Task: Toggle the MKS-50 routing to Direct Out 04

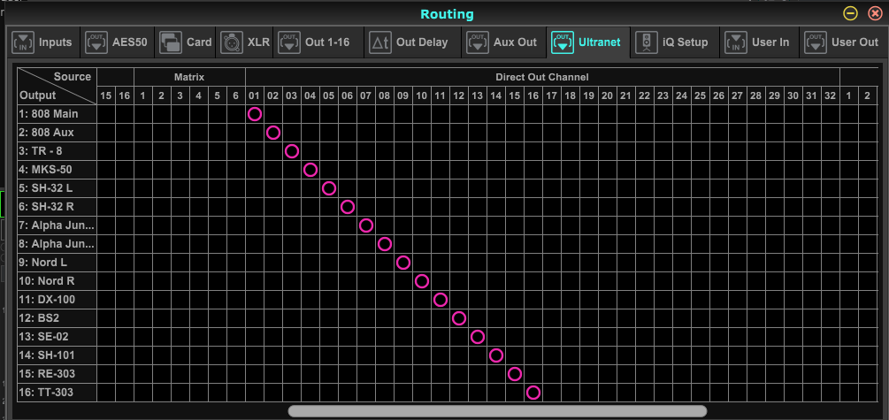Action: point(310,170)
